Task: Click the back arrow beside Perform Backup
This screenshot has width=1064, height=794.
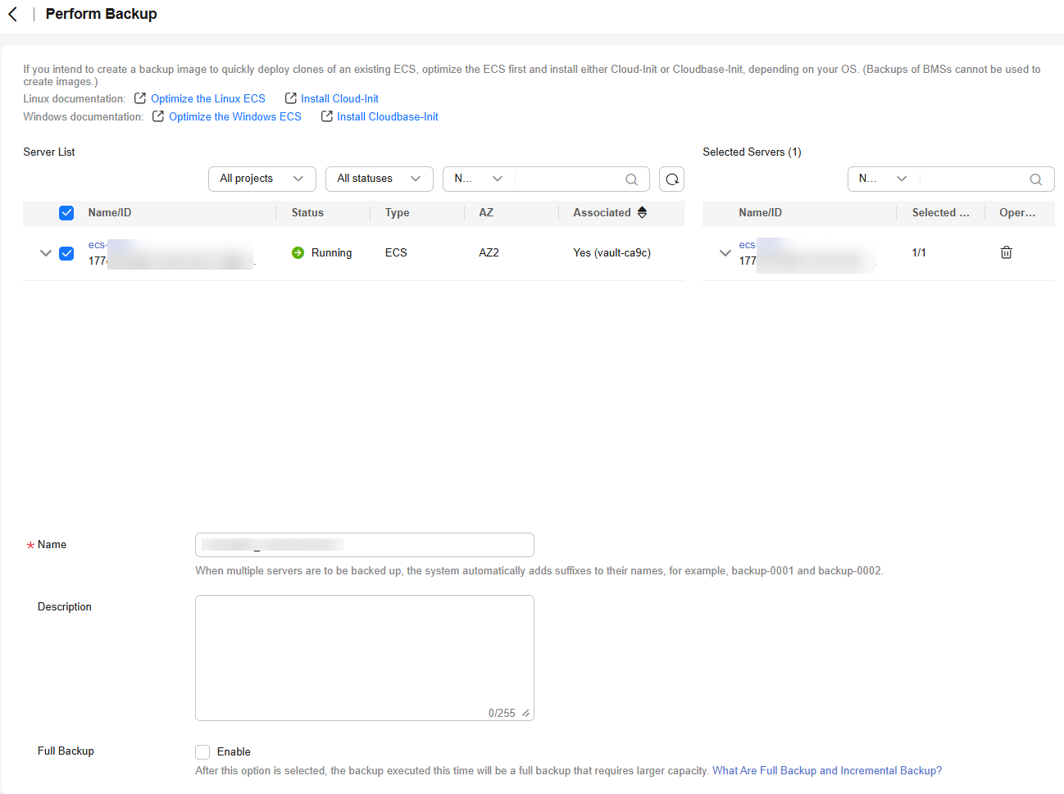Action: pos(13,14)
